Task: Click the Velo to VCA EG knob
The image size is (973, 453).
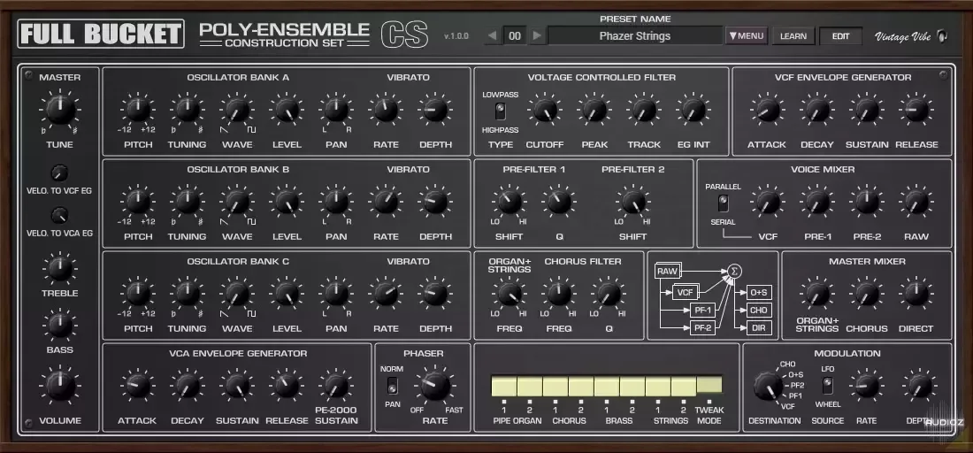Action: pos(59,215)
